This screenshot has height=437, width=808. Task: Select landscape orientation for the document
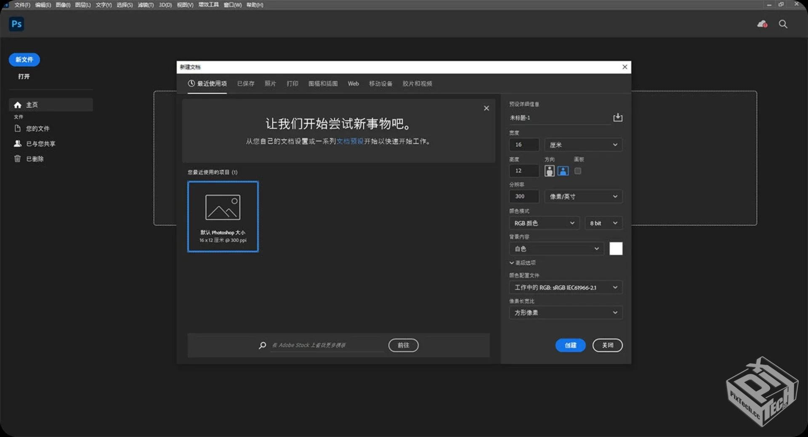(563, 171)
